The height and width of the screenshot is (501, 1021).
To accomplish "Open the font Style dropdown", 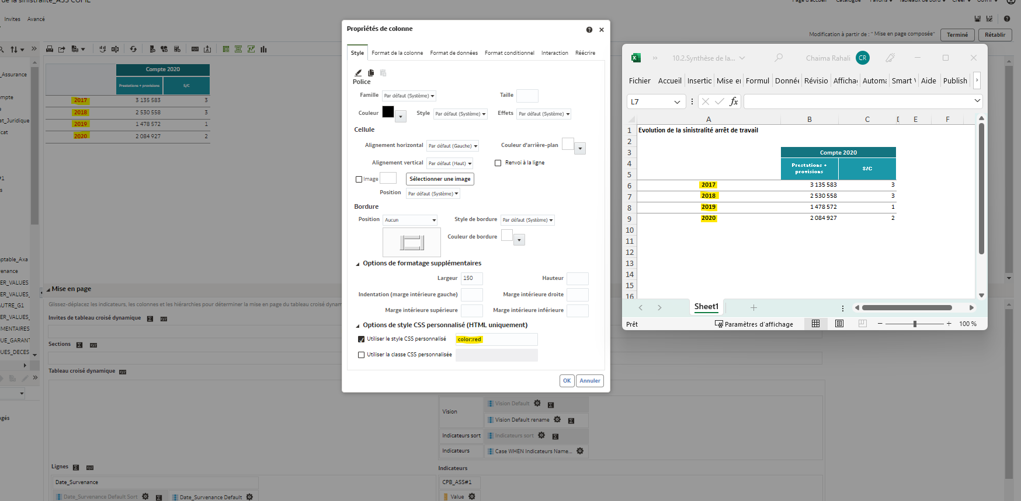I will pyautogui.click(x=460, y=114).
